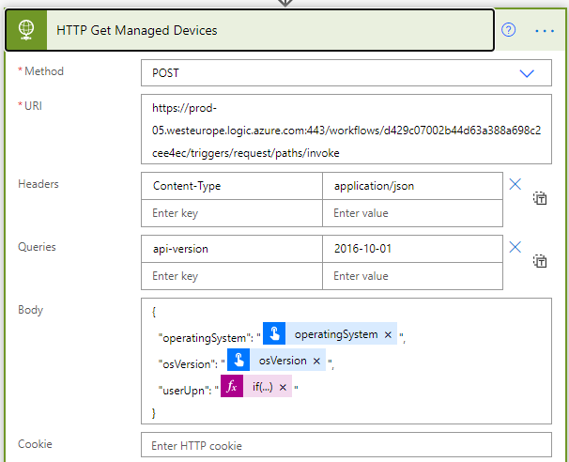Collapse the HTTP Get Managed Devices header

click(250, 30)
